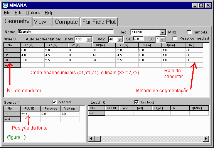Screen dimensions: 214x148
Task: Expand the EC dropdown arrow
Action: coord(162,40)
